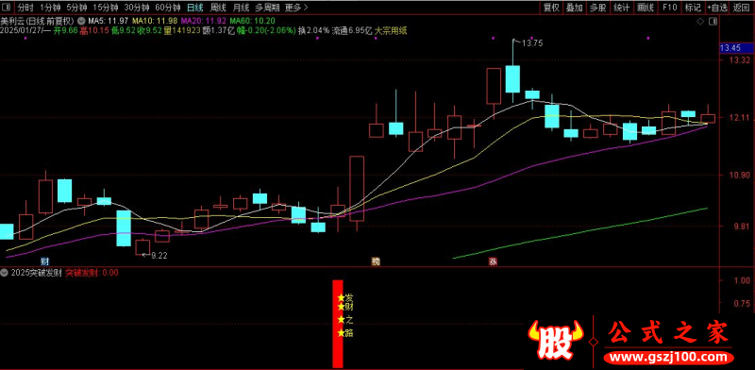Screen dimensions: 755x370
Task: Toggle the left sidebar panel icon
Action: point(8,8)
